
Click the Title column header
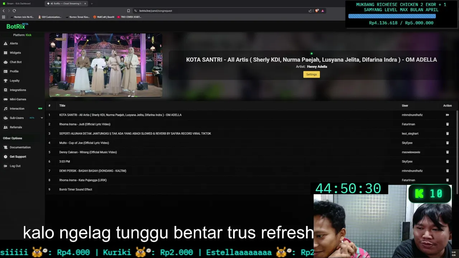pos(62,106)
